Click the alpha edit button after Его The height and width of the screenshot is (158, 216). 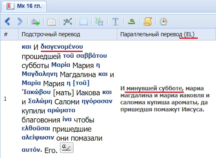66,148
